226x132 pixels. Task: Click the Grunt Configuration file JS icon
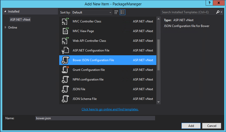click(65, 70)
